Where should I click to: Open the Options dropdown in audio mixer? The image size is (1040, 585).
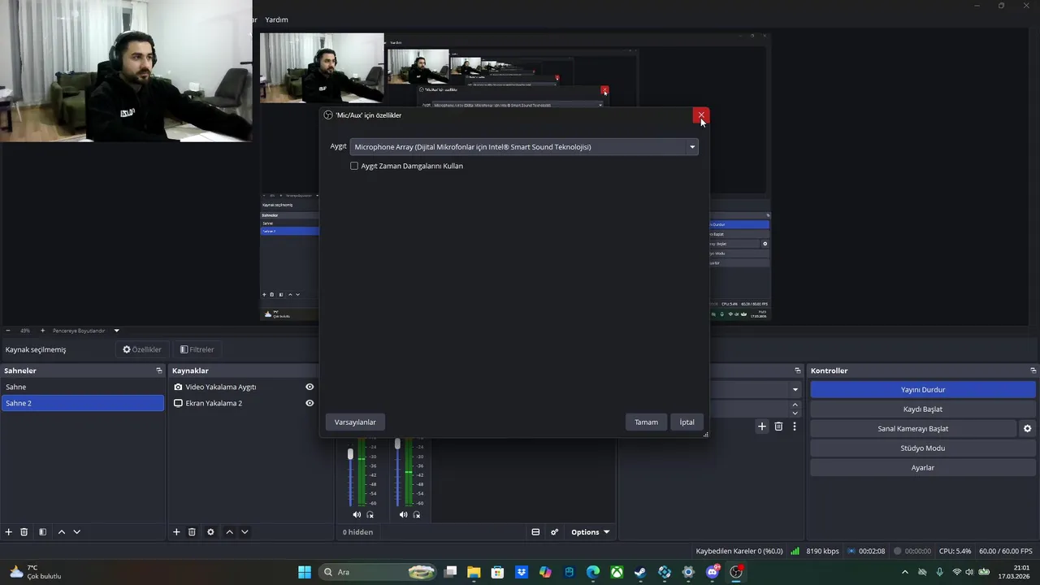pyautogui.click(x=590, y=532)
